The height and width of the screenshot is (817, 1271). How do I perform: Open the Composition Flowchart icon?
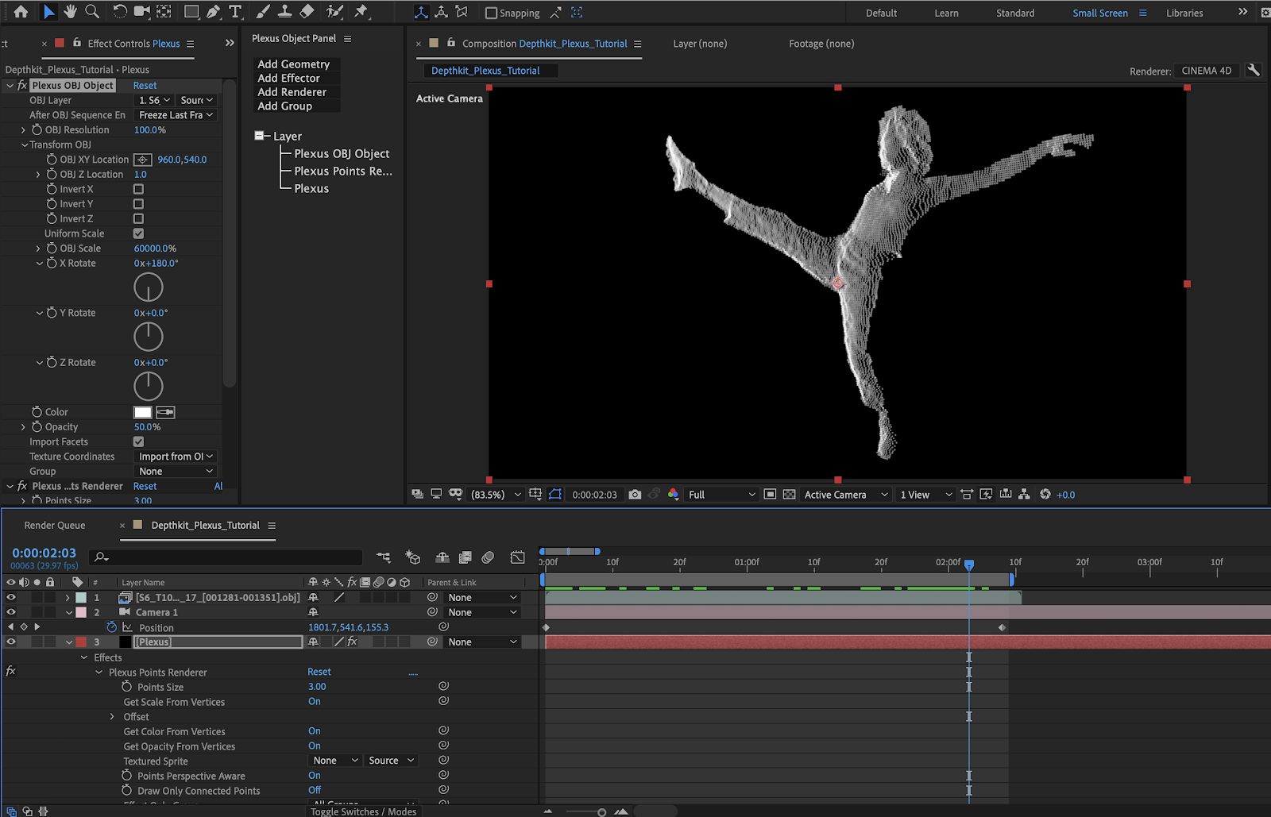1024,494
